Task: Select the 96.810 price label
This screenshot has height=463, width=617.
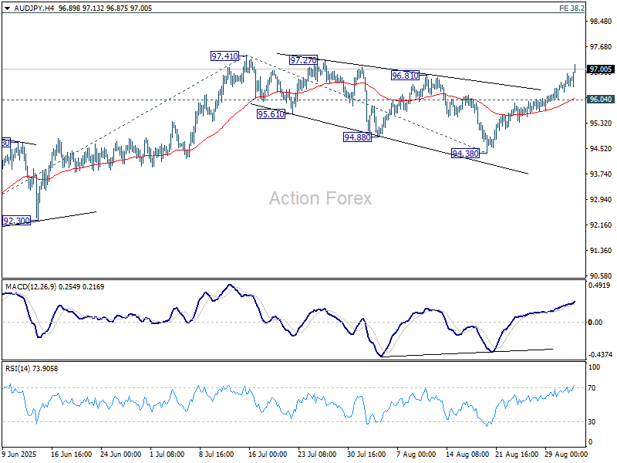Action: 406,75
